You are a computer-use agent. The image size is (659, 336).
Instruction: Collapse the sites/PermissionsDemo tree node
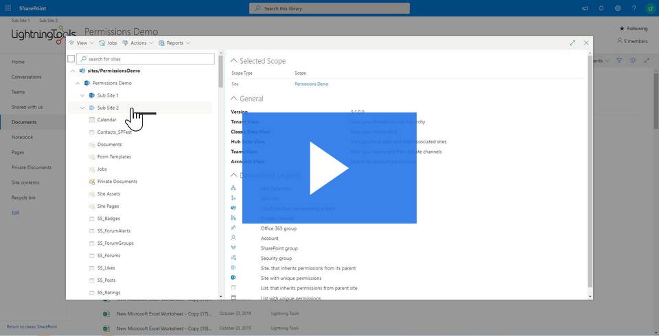tap(73, 71)
